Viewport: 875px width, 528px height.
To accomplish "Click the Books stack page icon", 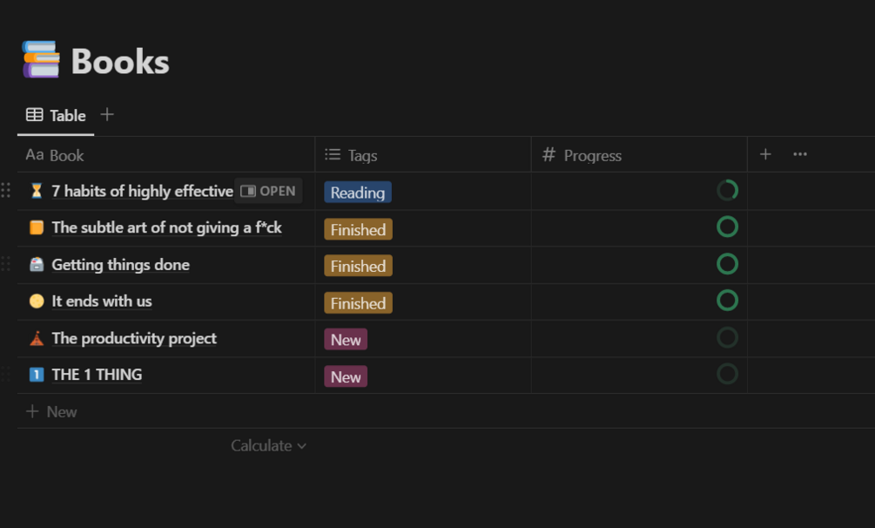I will click(x=41, y=60).
